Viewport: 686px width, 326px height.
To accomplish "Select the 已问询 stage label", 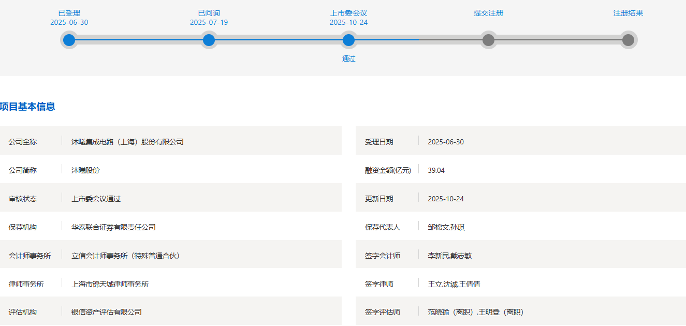I will [x=209, y=13].
